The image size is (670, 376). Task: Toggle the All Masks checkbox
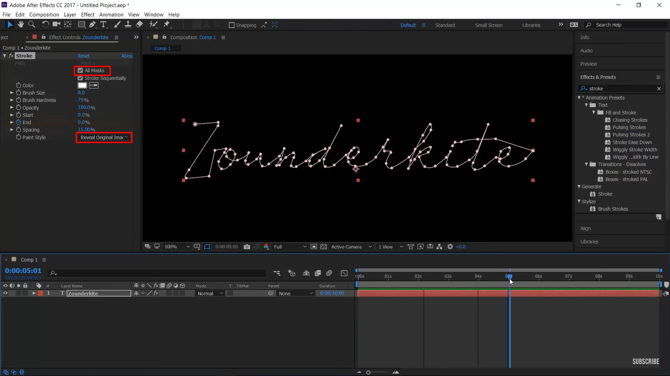(80, 70)
